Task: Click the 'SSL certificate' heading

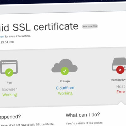Action: click(x=45, y=27)
